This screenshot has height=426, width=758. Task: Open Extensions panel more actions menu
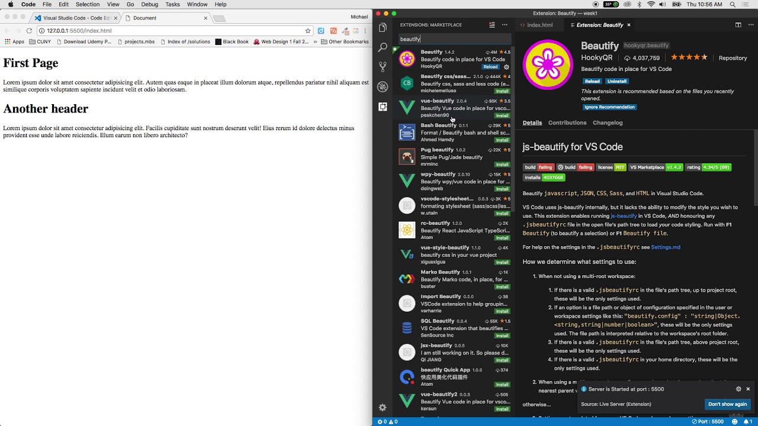click(505, 25)
